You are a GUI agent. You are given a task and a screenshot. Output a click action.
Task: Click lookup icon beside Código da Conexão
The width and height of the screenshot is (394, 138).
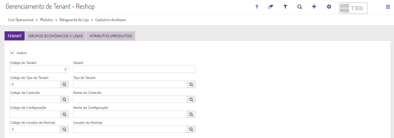[x=64, y=99]
